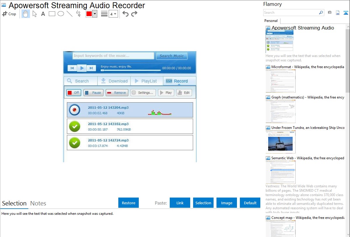Click the green checkmark icon for 143102.mp3

(x=74, y=126)
